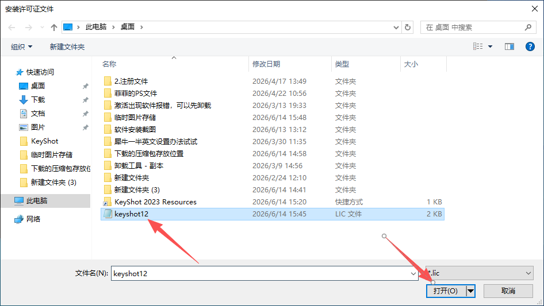The image size is (544, 306).
Task: Select 网络 in navigation pane
Action: pos(33,219)
